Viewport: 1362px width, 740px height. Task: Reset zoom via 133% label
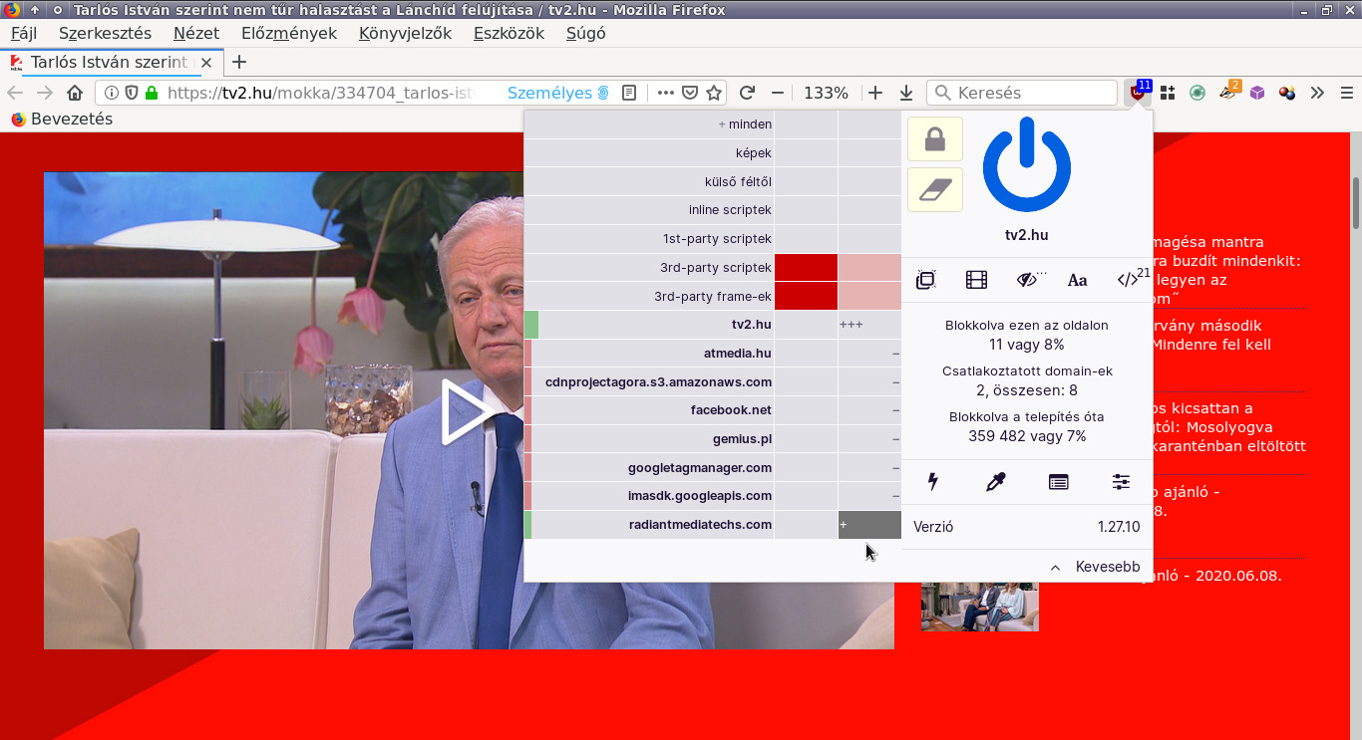click(x=826, y=93)
